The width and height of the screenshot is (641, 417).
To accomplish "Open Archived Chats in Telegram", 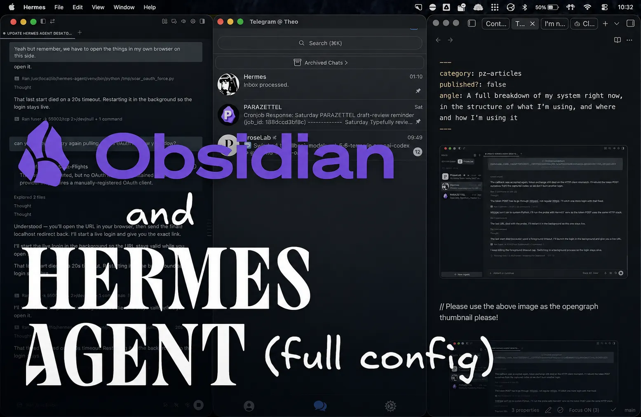I will click(320, 63).
